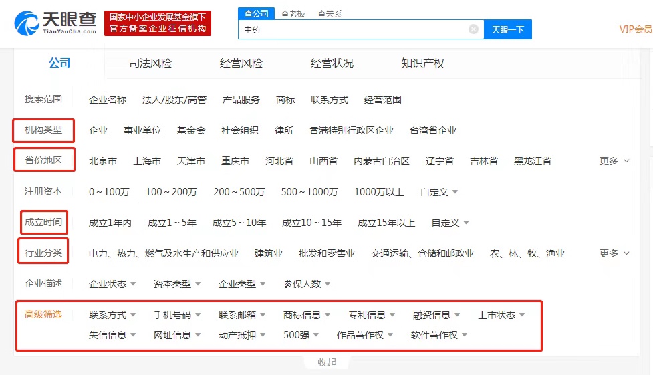Open the 上市状态 dropdown filter
Viewport: 653px width, 375px height.
point(501,315)
